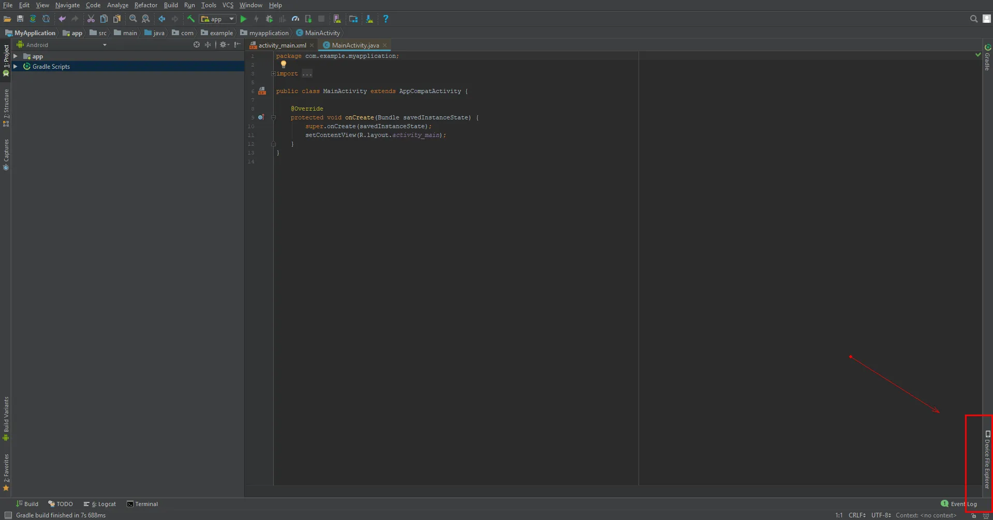Toggle the read-only lock in status bar
Screen dimensions: 993x520
(974, 515)
